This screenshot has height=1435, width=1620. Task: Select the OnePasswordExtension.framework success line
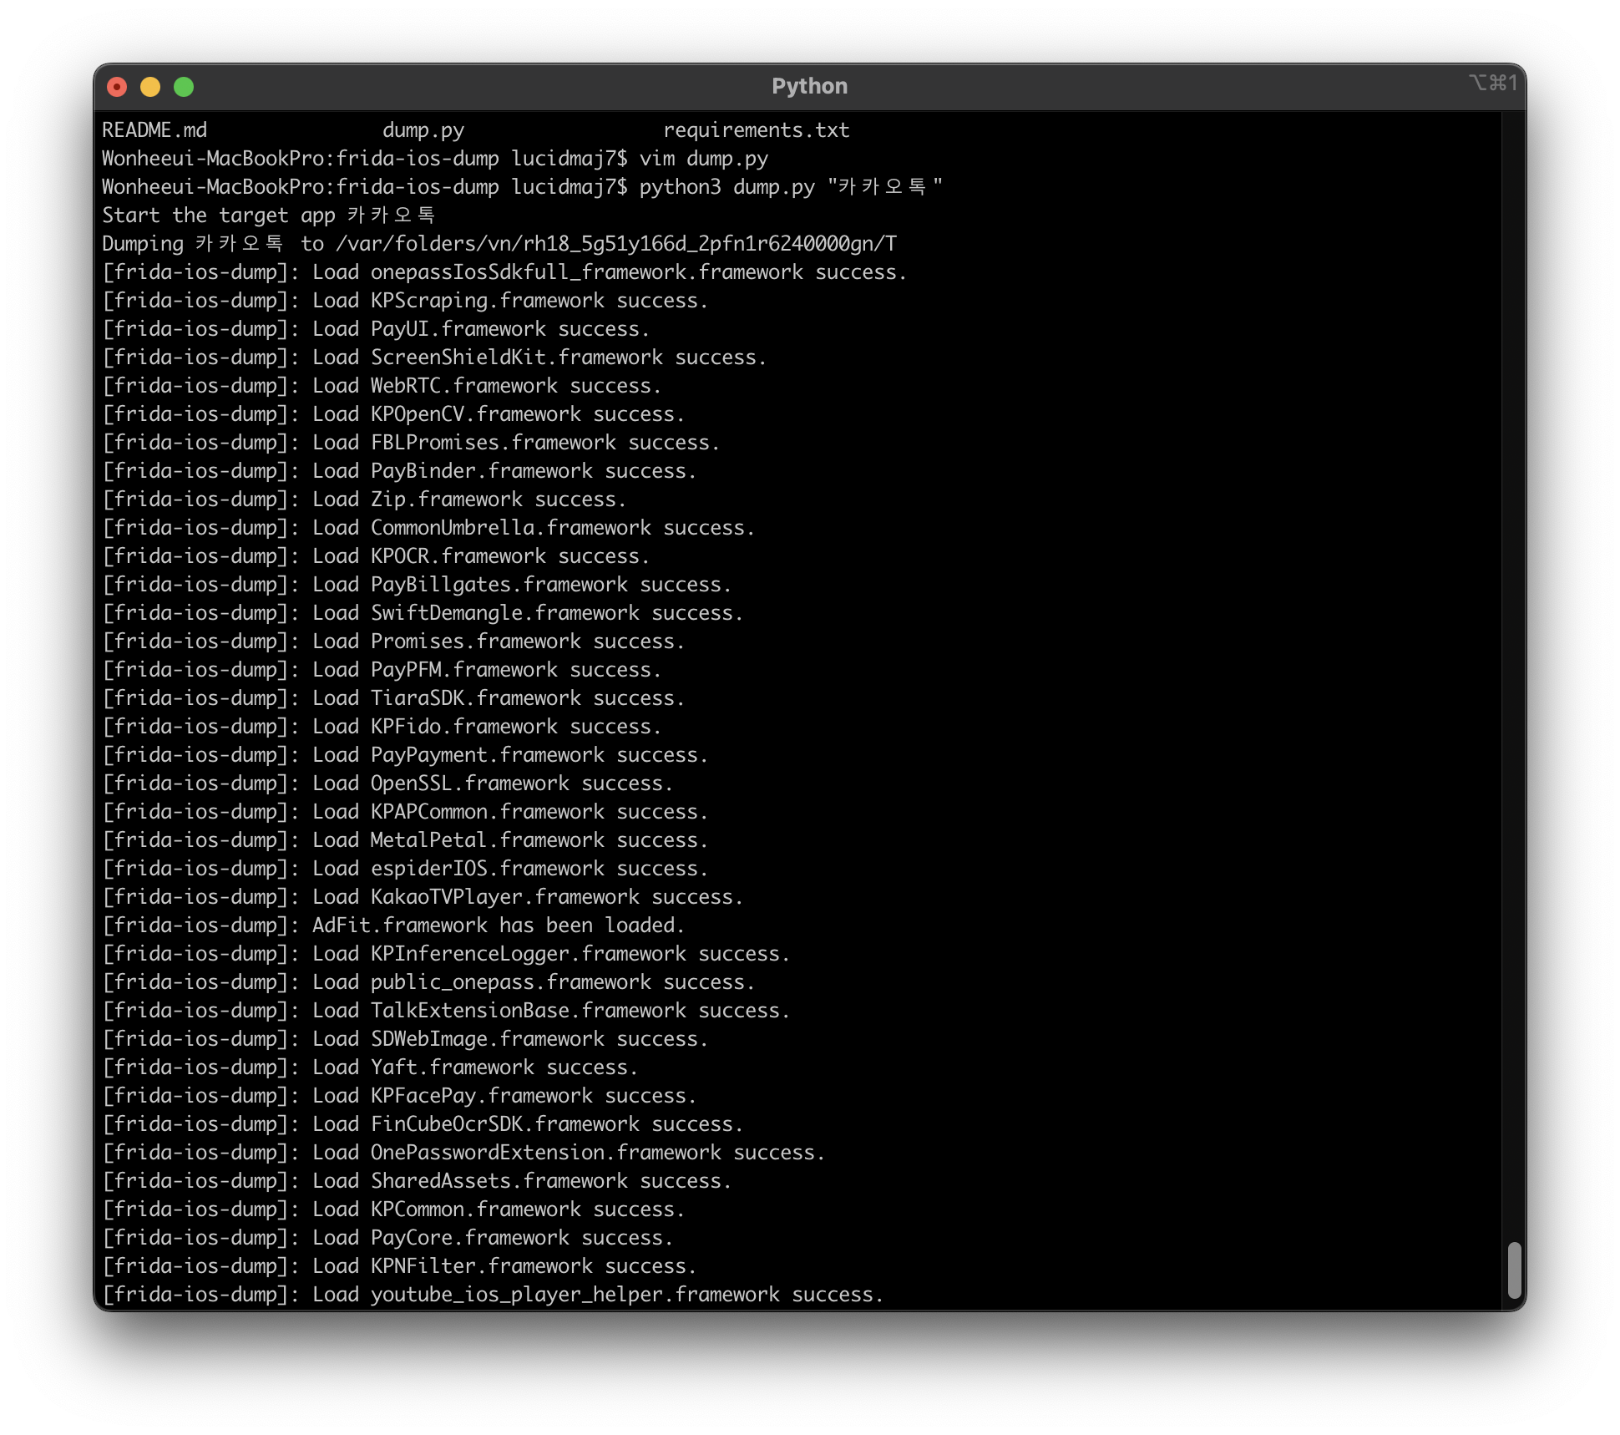463,1152
